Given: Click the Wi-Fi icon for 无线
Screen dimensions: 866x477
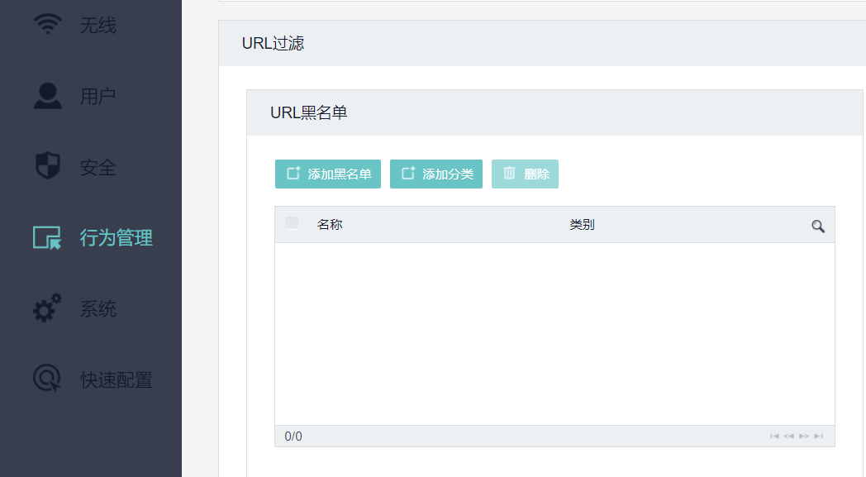Looking at the screenshot, I should click(x=47, y=24).
